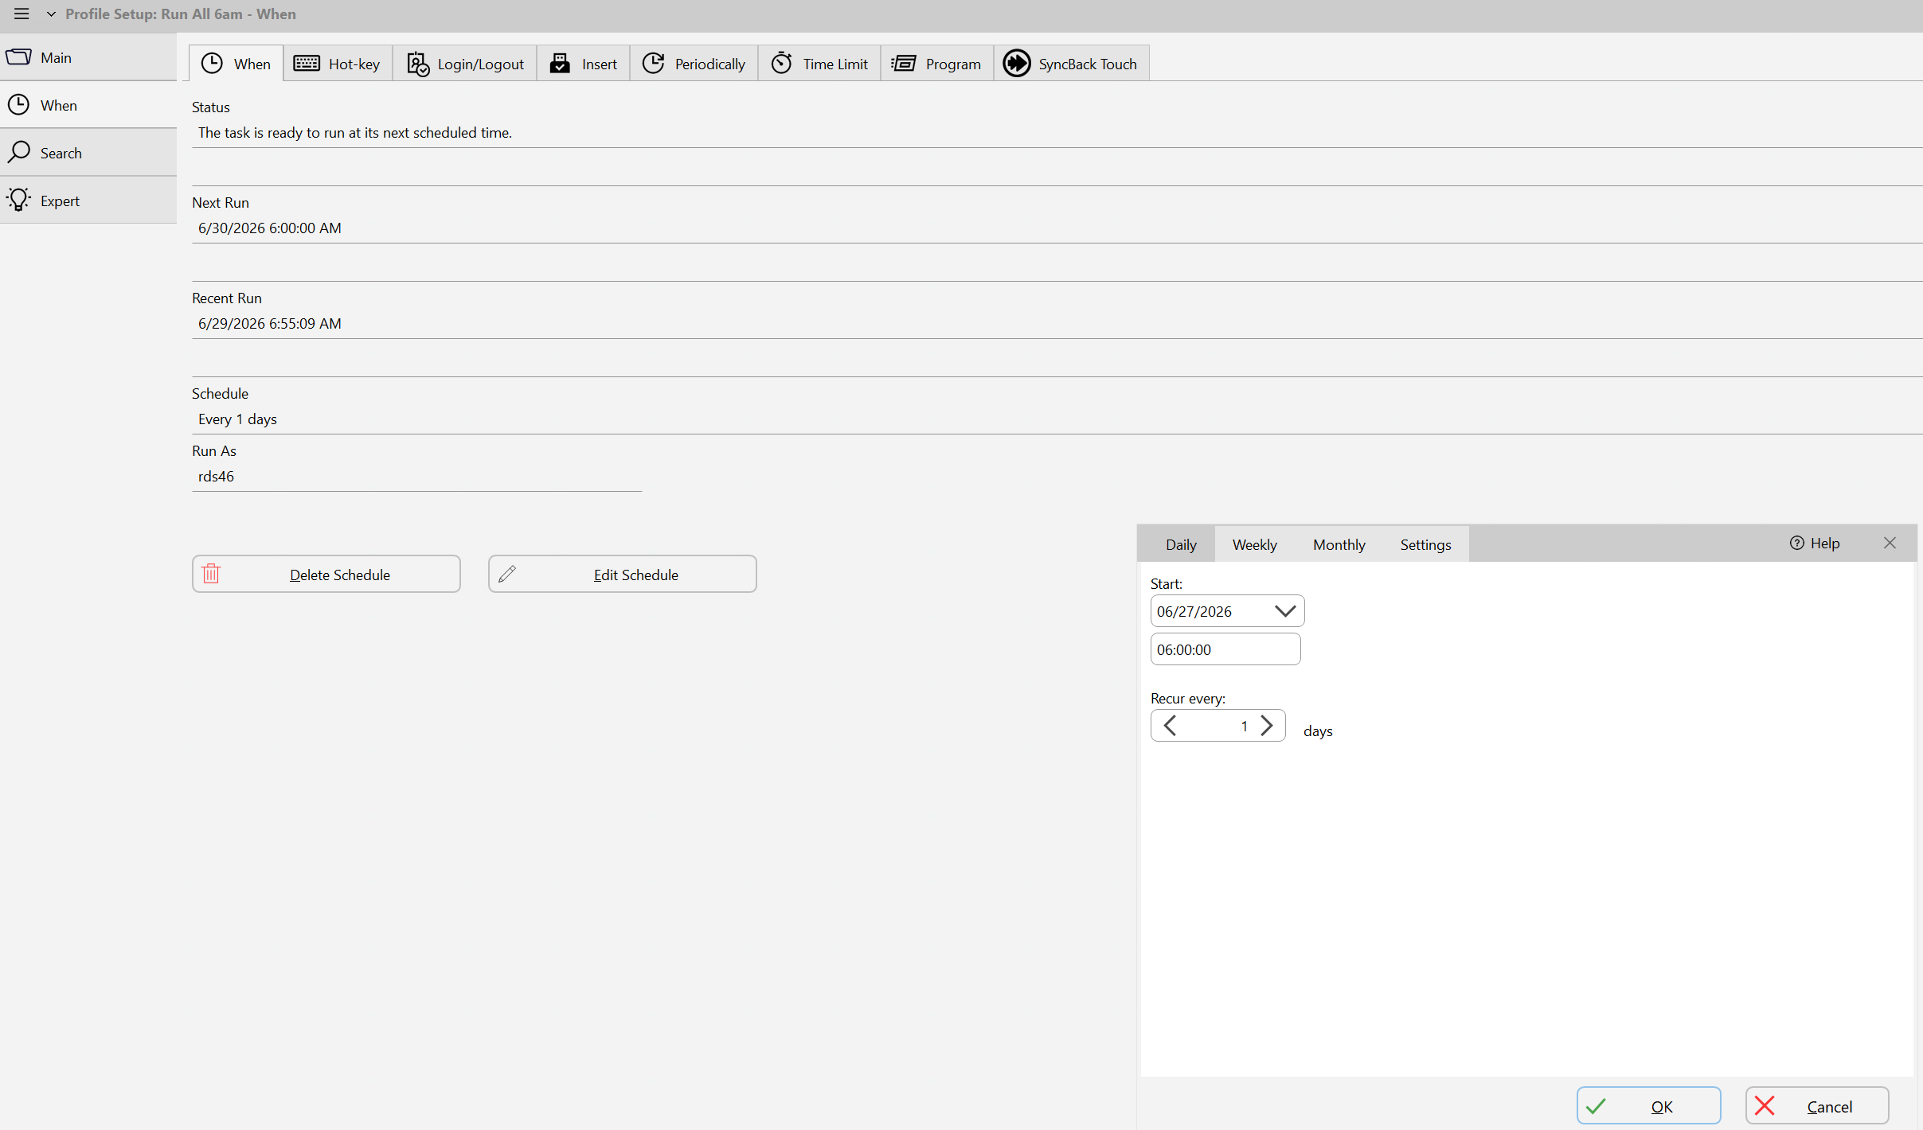Click Recent Run value 6/29/2026 6:55:09 AM
The height and width of the screenshot is (1130, 1923).
[270, 323]
